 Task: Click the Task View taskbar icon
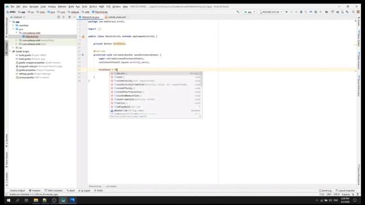[26, 200]
